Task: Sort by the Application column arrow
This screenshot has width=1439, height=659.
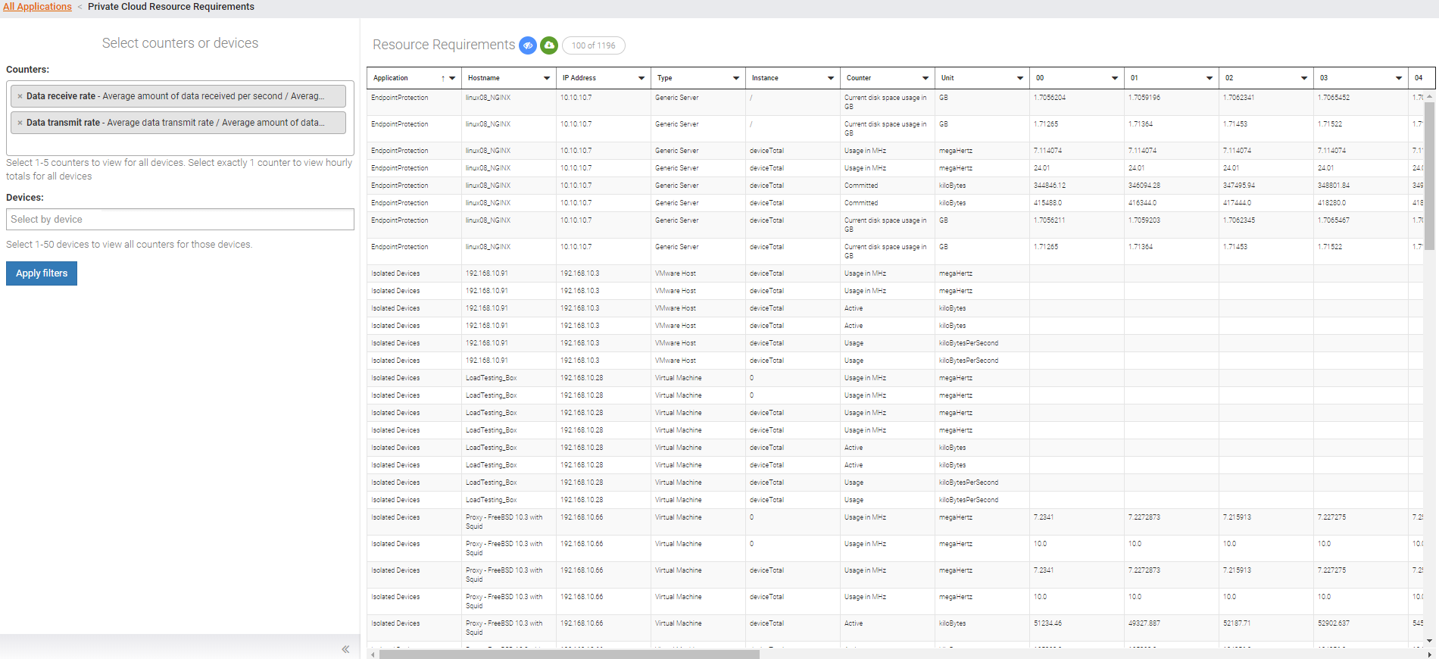Action: [x=443, y=78]
